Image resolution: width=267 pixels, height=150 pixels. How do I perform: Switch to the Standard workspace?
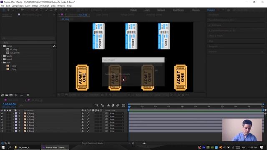click(x=161, y=10)
